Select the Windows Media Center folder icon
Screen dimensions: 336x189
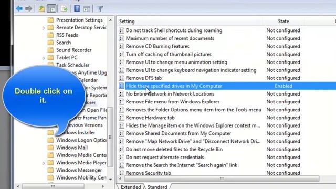click(50, 155)
